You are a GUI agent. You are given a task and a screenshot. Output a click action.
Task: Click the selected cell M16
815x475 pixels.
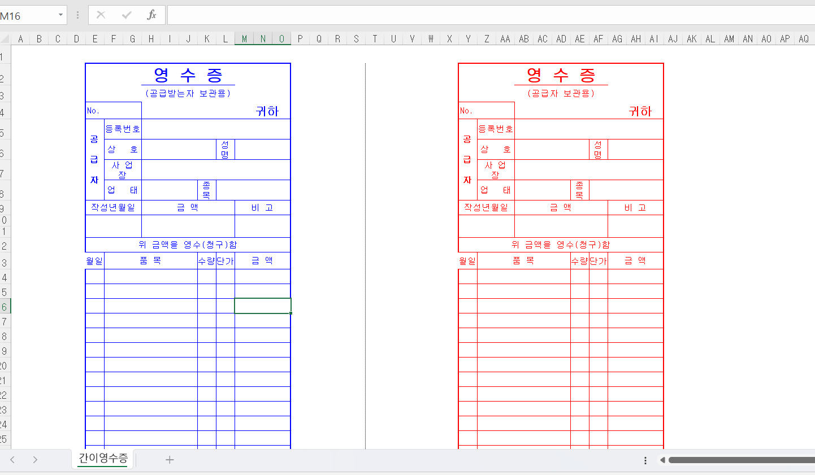pos(263,306)
